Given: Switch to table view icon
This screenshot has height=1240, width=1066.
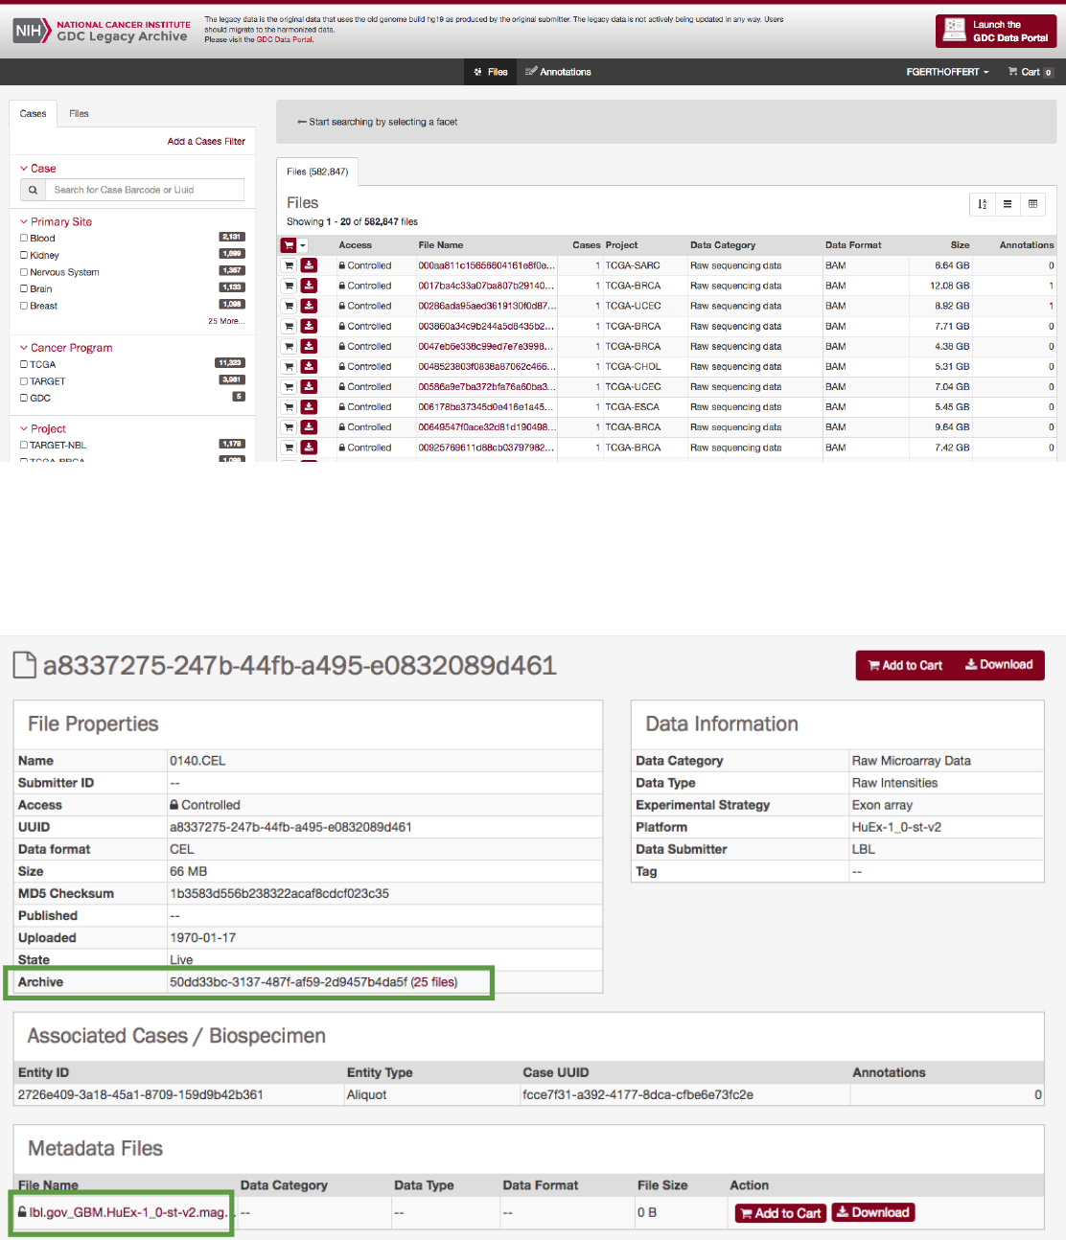Looking at the screenshot, I should click(x=1032, y=203).
